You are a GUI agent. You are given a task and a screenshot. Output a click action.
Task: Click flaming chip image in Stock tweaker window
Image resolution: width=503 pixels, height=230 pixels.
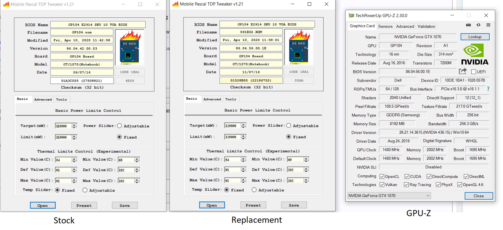pos(129,47)
